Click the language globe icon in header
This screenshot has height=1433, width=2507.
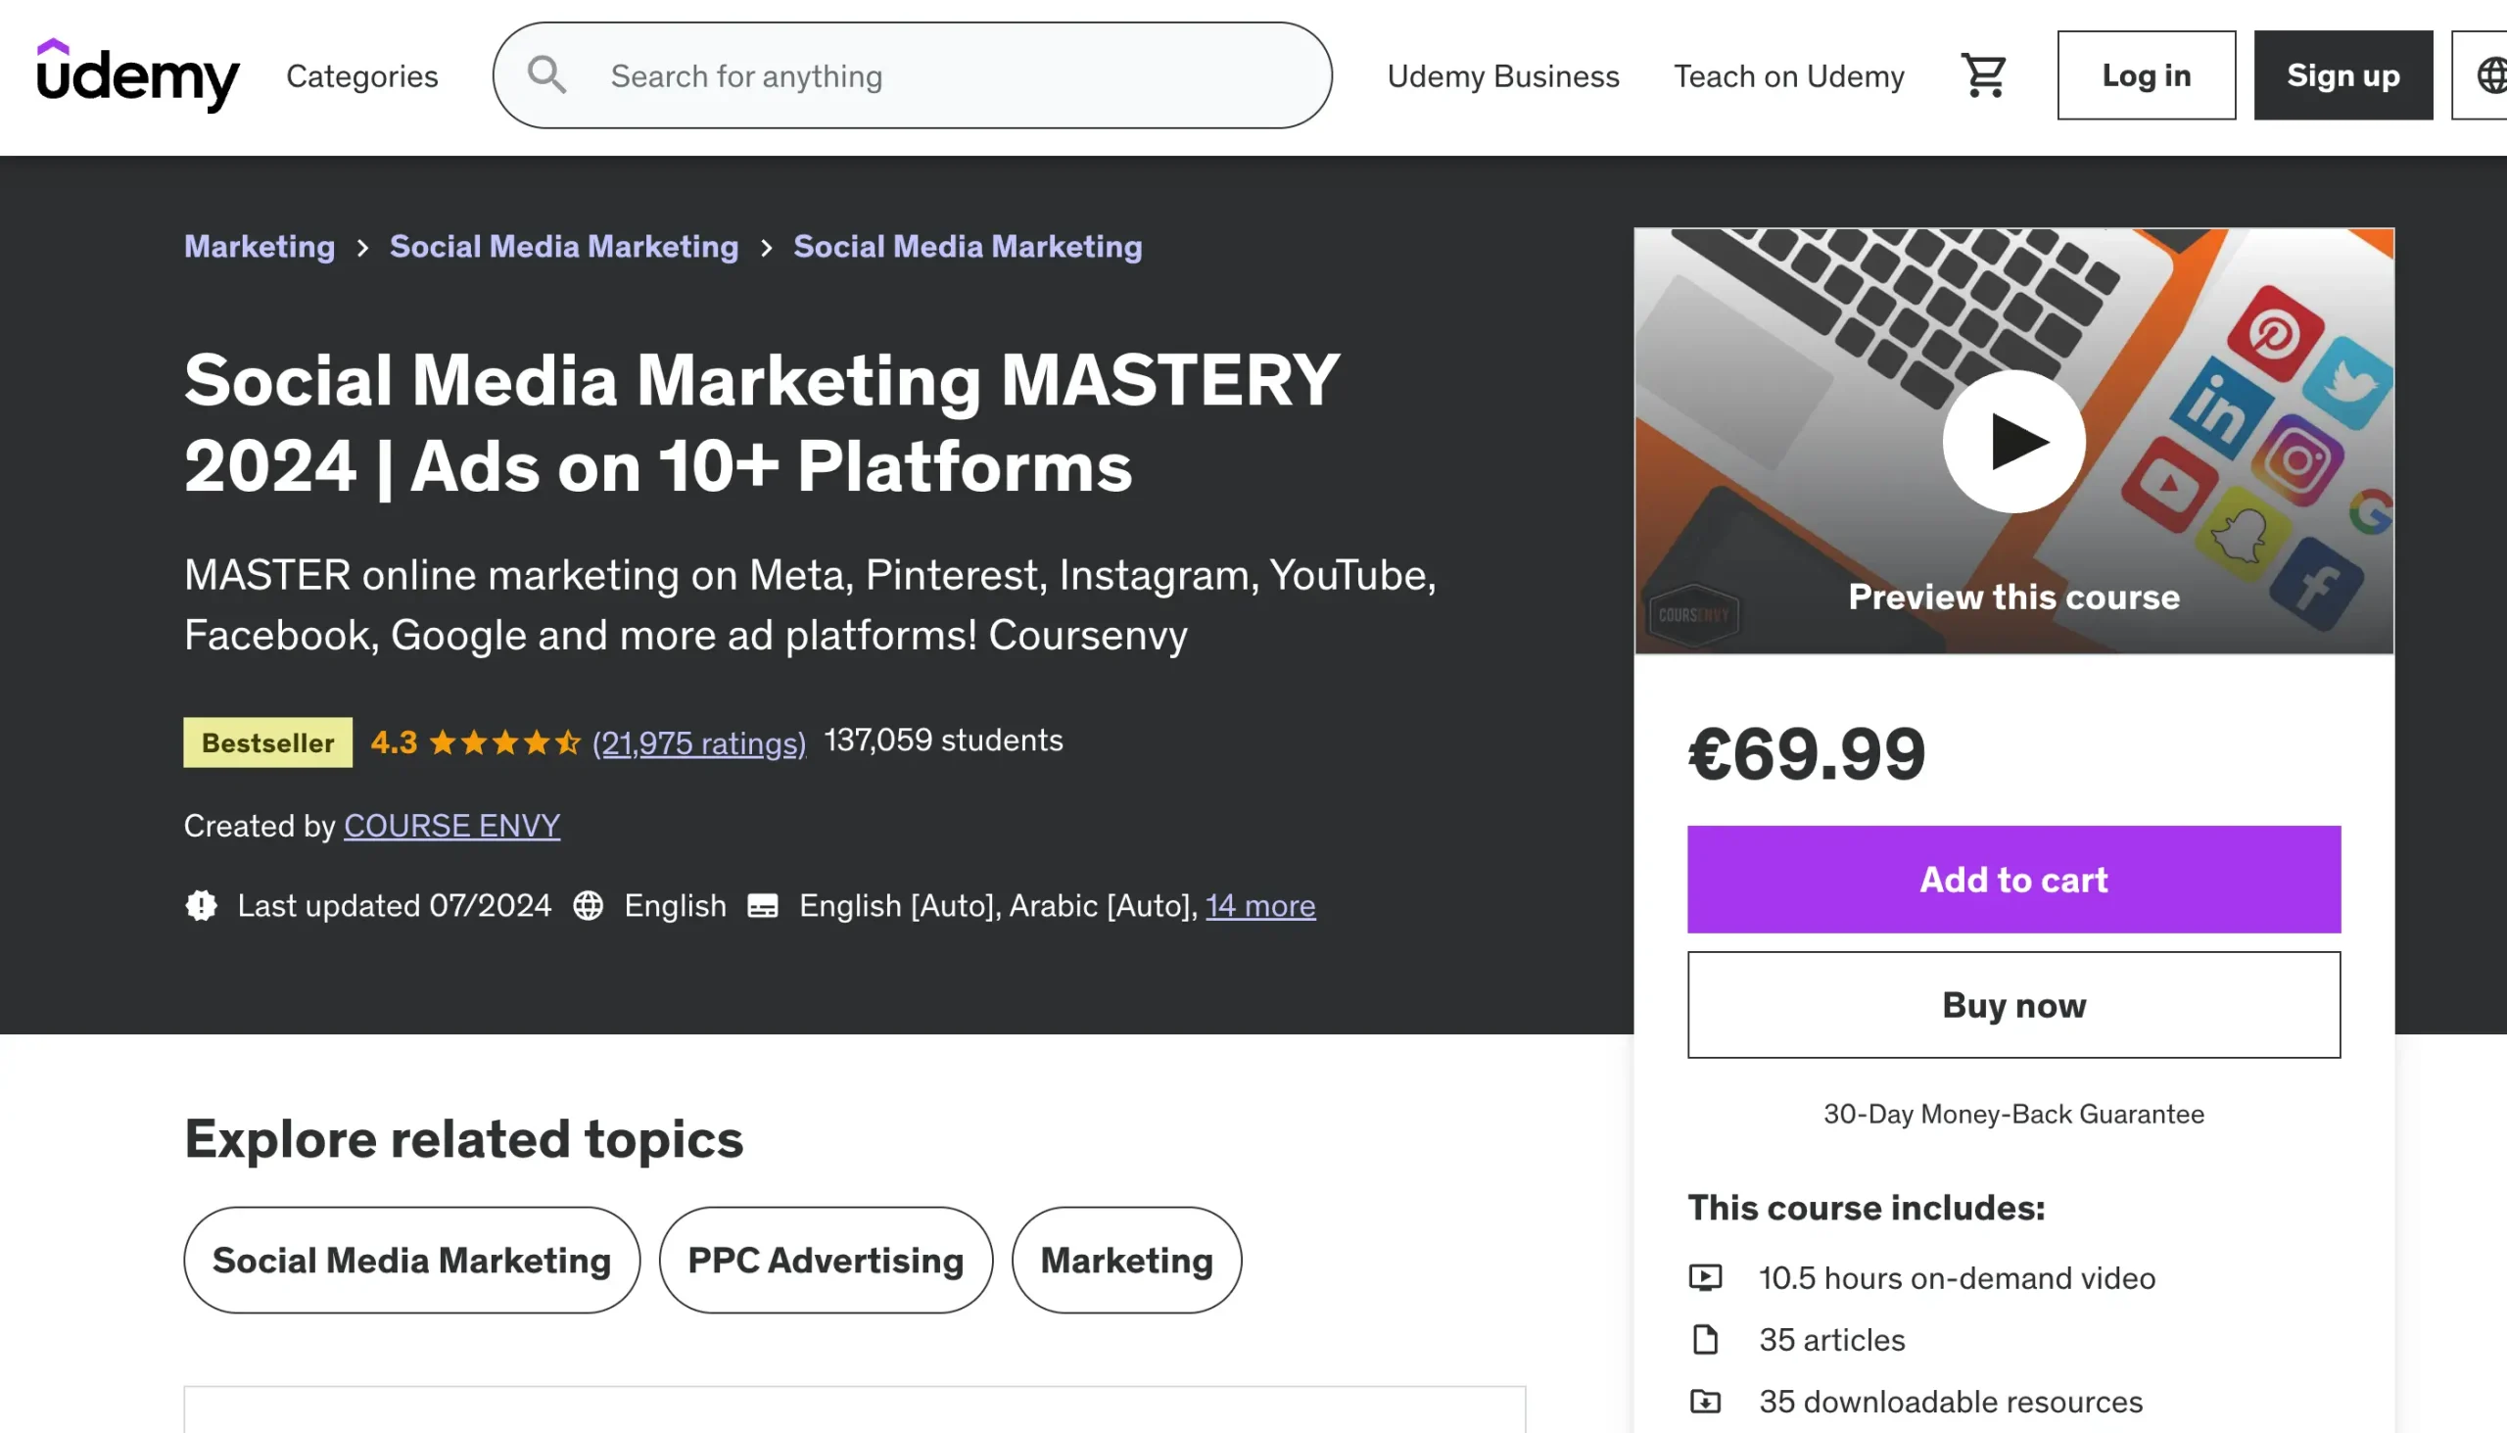click(x=2489, y=75)
